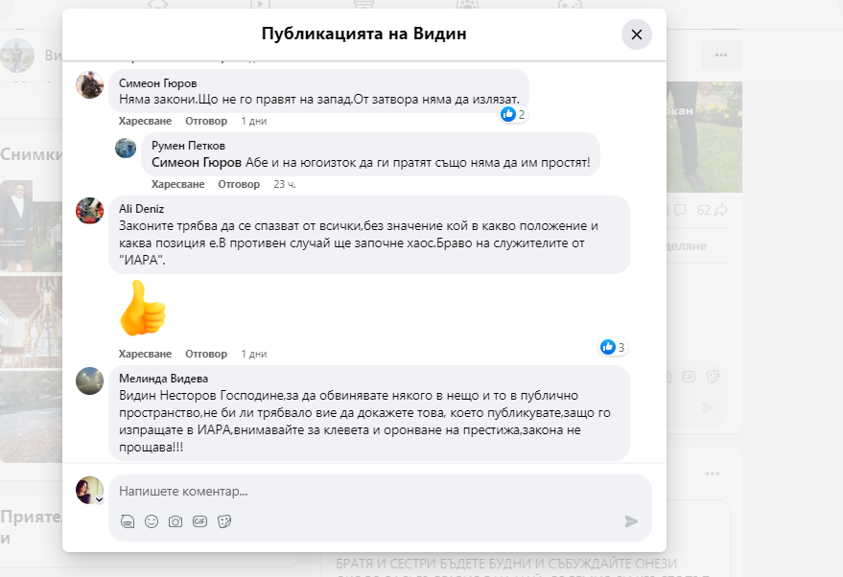This screenshot has height=577, width=843.
Task: Attach a photo with the camera icon
Action: click(x=176, y=521)
